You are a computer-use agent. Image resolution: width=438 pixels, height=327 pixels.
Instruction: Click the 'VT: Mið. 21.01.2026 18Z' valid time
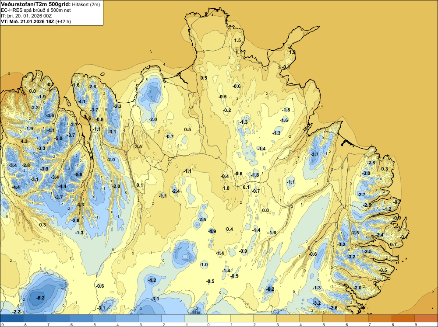tap(28, 21)
